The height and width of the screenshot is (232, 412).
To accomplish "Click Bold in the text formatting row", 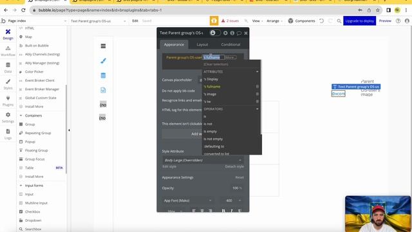I will [223, 211].
